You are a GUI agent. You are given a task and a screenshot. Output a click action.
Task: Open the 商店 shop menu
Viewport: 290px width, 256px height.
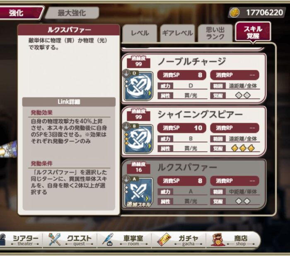point(233,240)
